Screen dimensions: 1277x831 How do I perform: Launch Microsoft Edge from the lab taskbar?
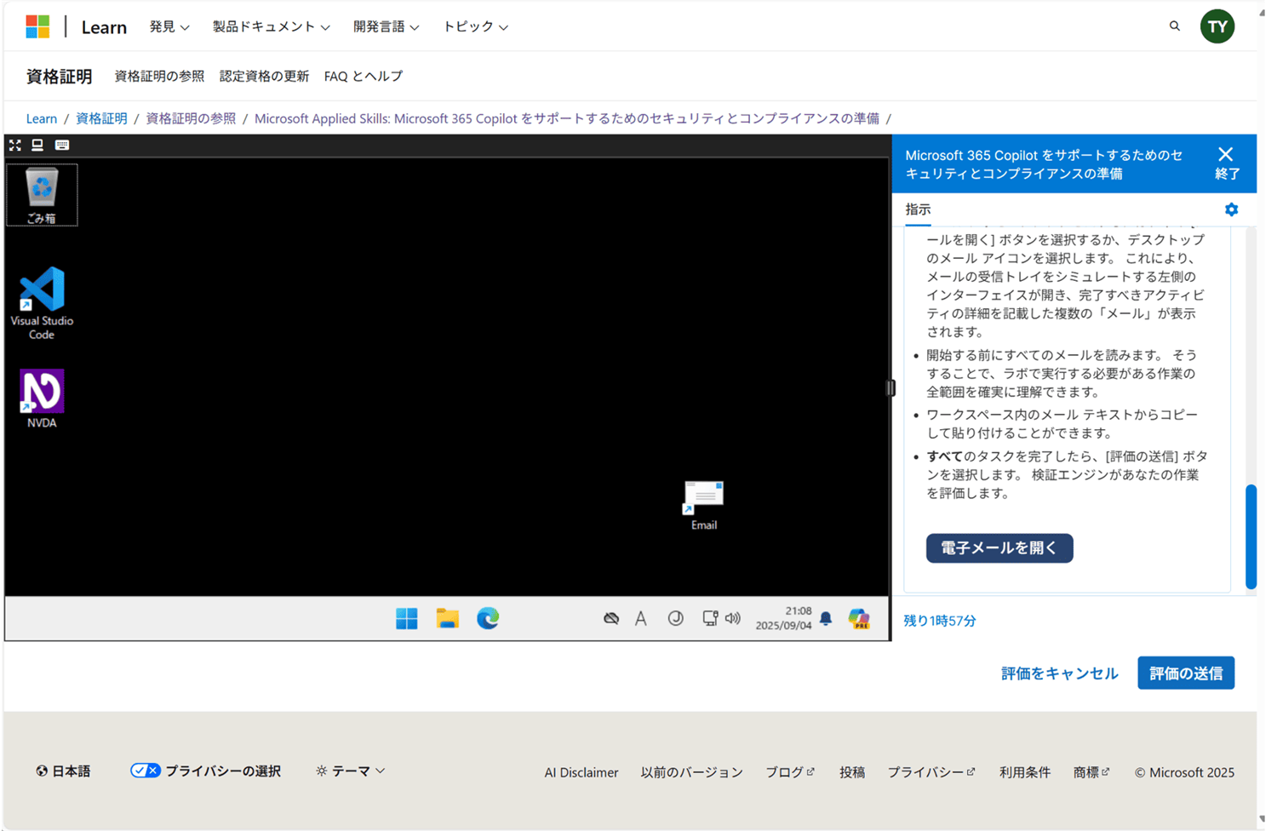[x=488, y=619]
